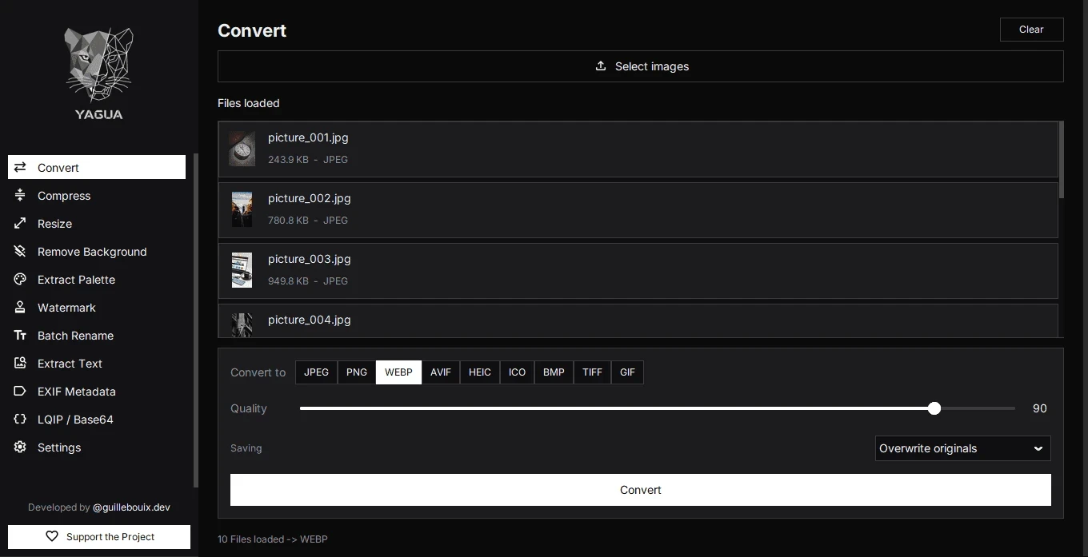This screenshot has width=1088, height=557.
Task: Click the Settings gear icon
Action: pos(21,448)
